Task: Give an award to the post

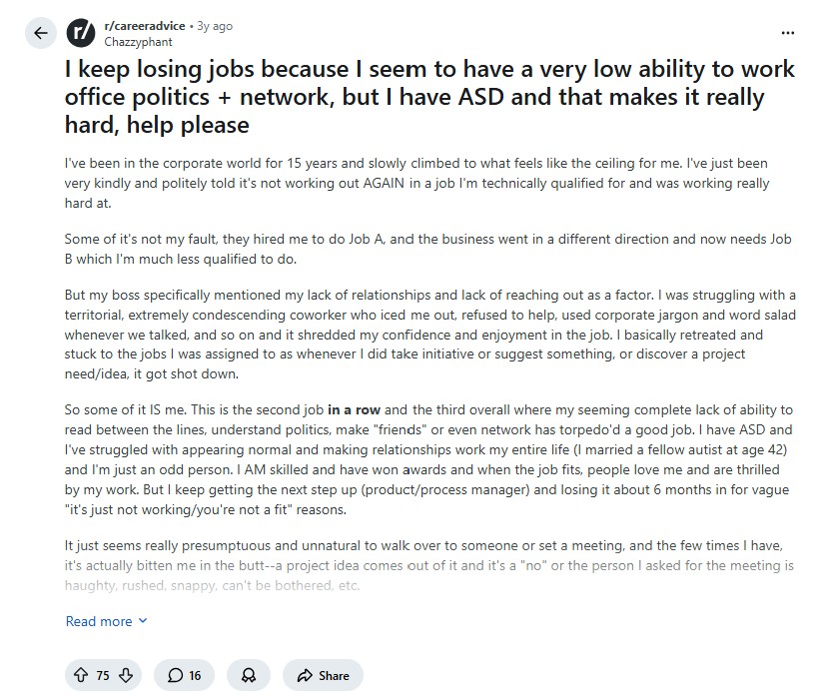Action: [248, 675]
